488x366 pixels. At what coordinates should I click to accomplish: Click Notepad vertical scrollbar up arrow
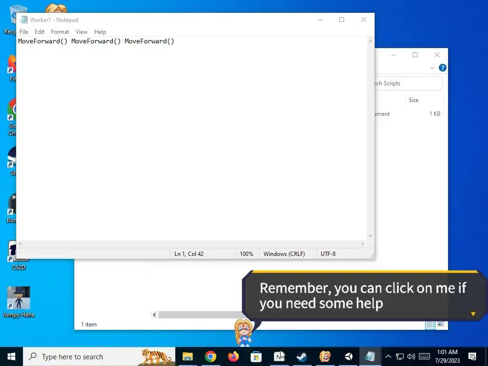click(x=370, y=41)
